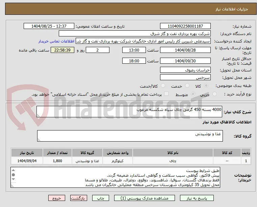The image size is (257, 207).
Task: Click the توضیحات خریدار notes textarea
Action: click(x=115, y=177)
